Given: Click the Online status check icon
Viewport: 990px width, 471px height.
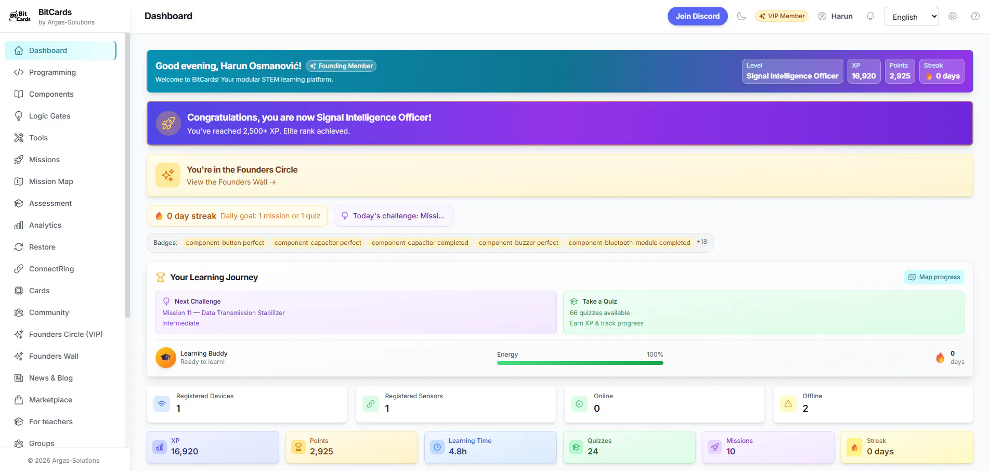Looking at the screenshot, I should click(x=579, y=404).
